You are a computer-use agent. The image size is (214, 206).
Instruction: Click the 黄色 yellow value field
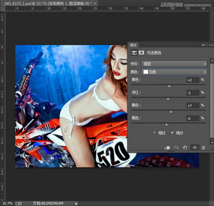[193, 105]
